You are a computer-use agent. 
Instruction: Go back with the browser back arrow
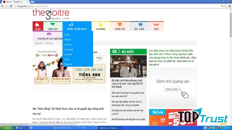(x=3, y=6)
